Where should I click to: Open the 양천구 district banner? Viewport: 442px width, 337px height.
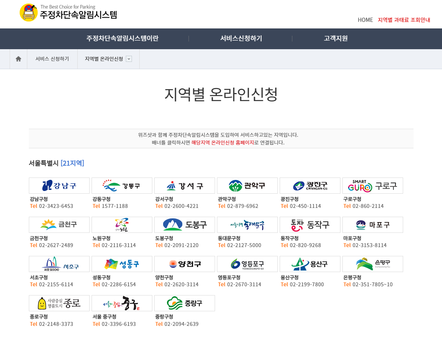[185, 264]
